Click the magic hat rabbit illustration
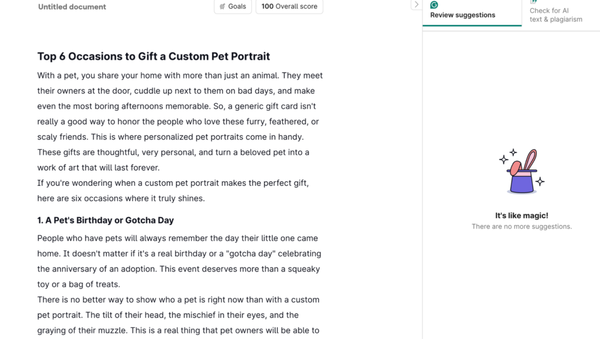 (522, 172)
